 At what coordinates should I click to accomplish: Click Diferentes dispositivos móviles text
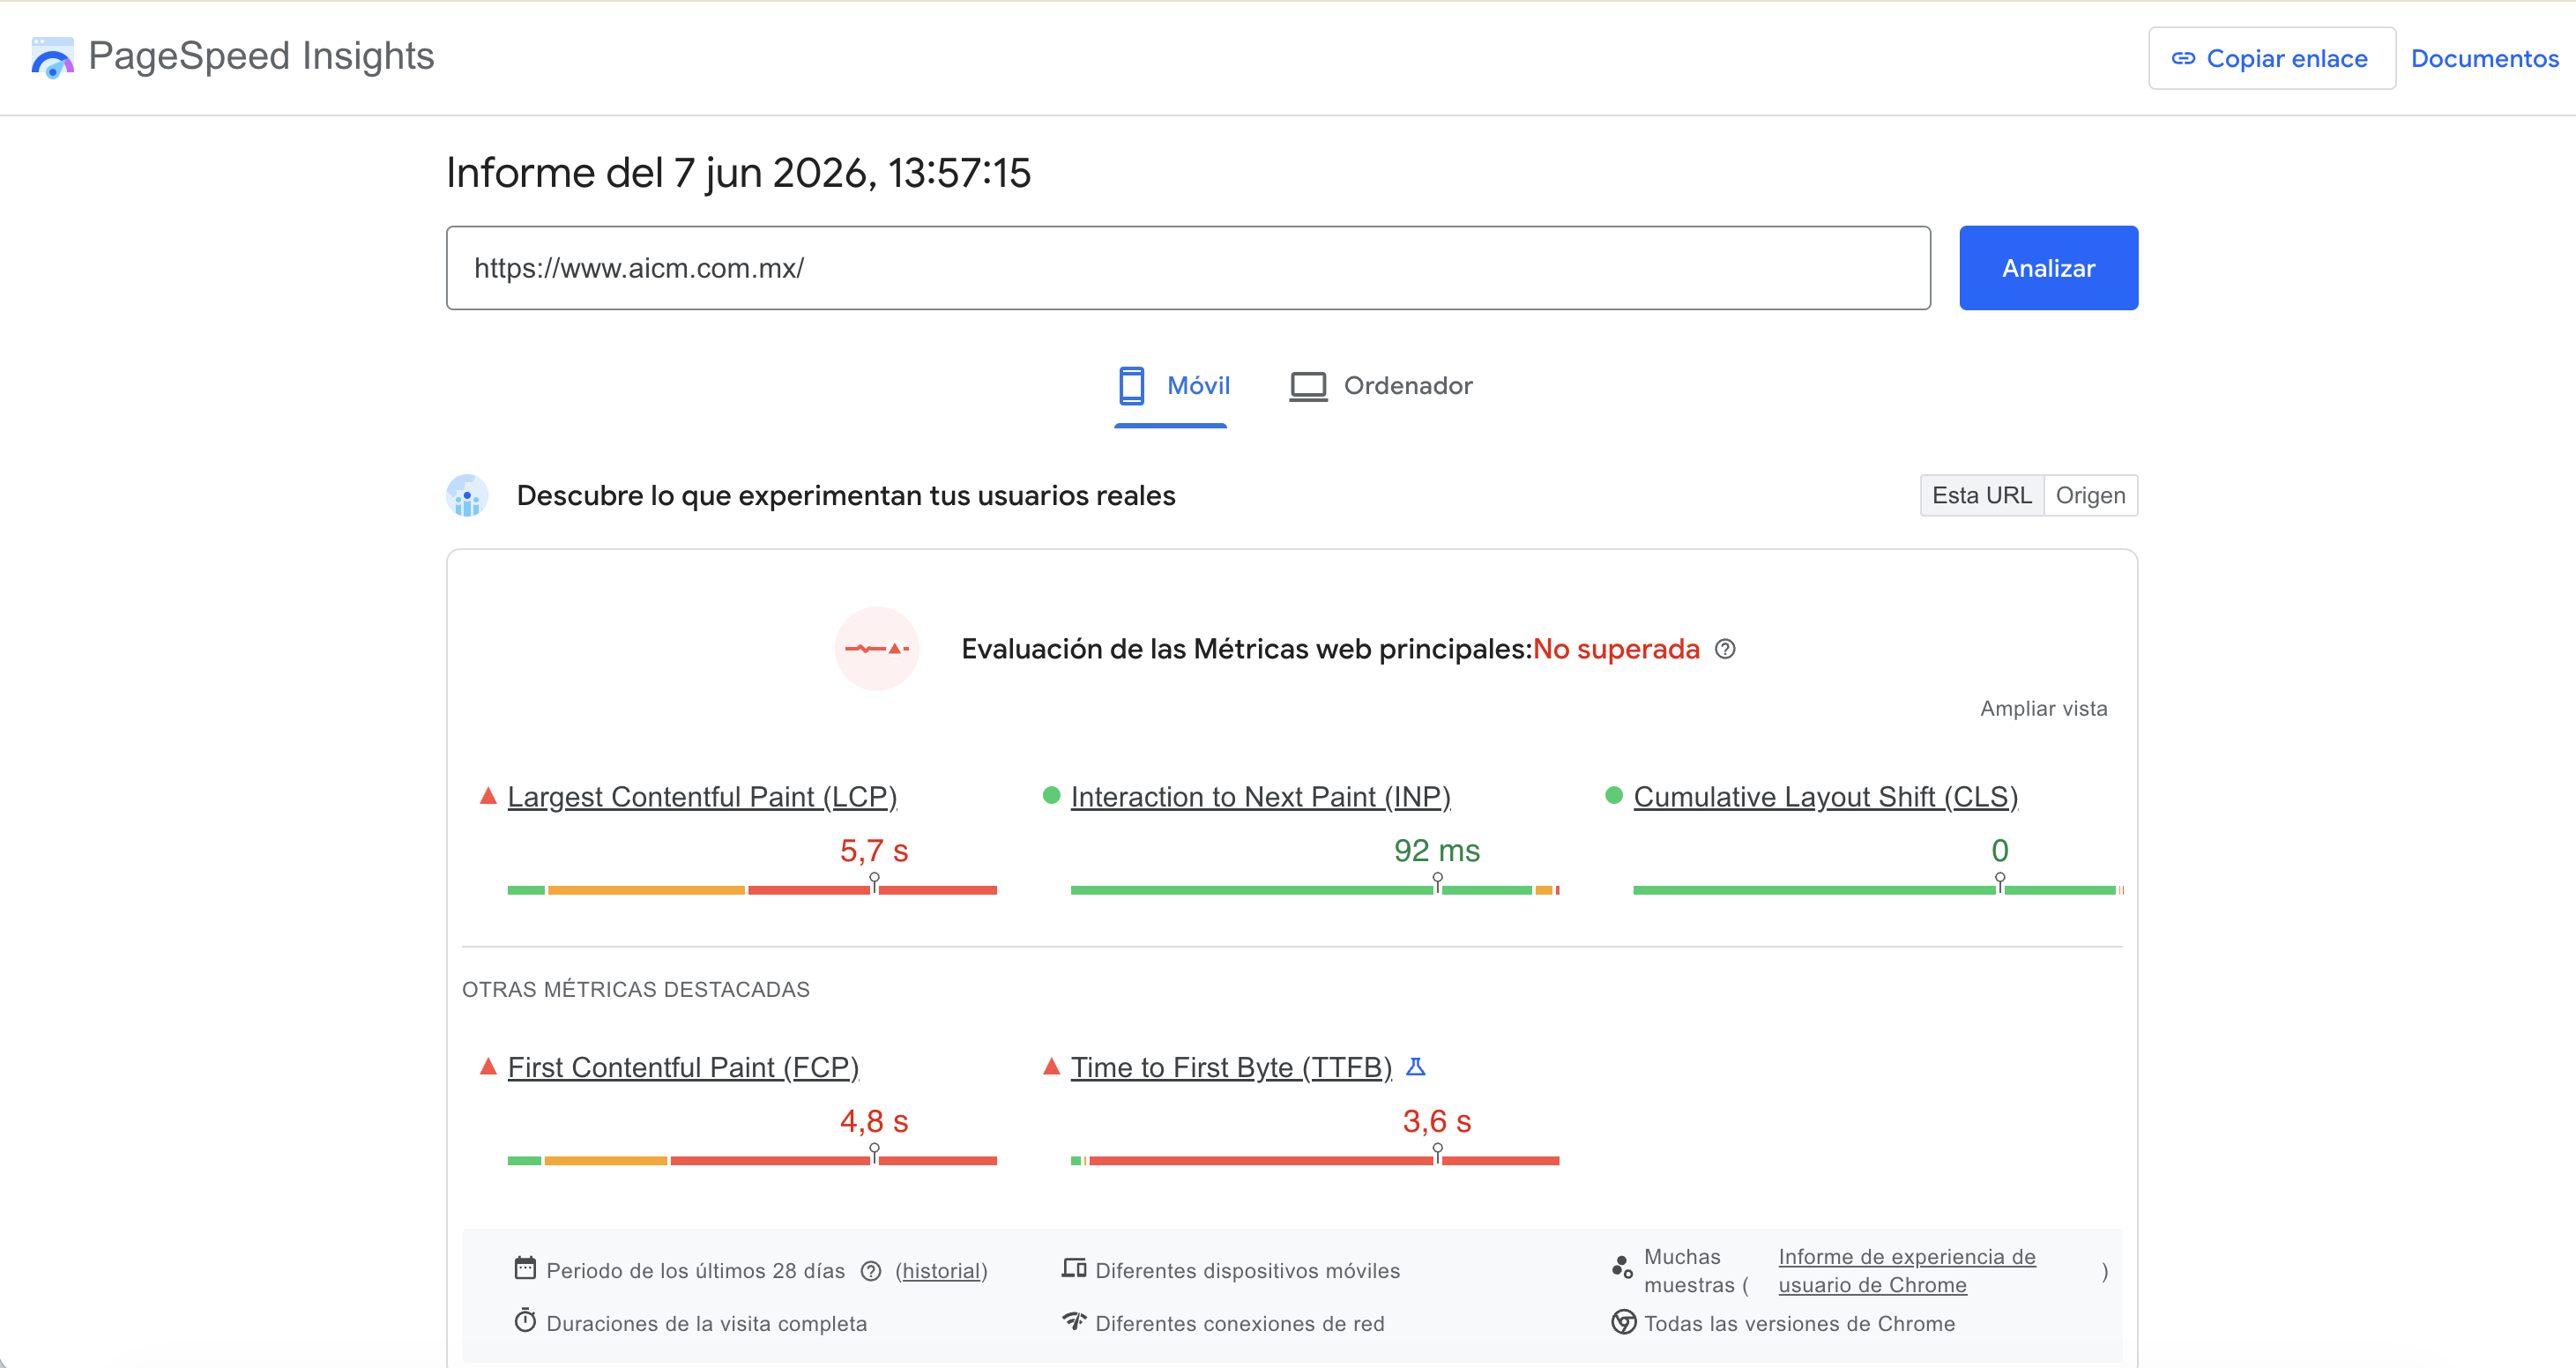point(1247,1271)
